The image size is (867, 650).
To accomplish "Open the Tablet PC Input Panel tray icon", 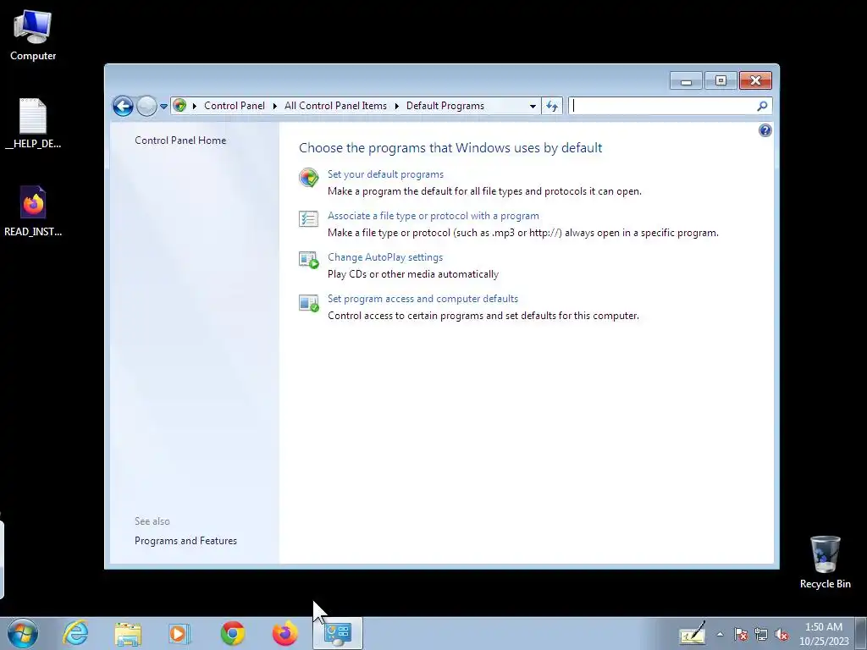I will pyautogui.click(x=693, y=634).
